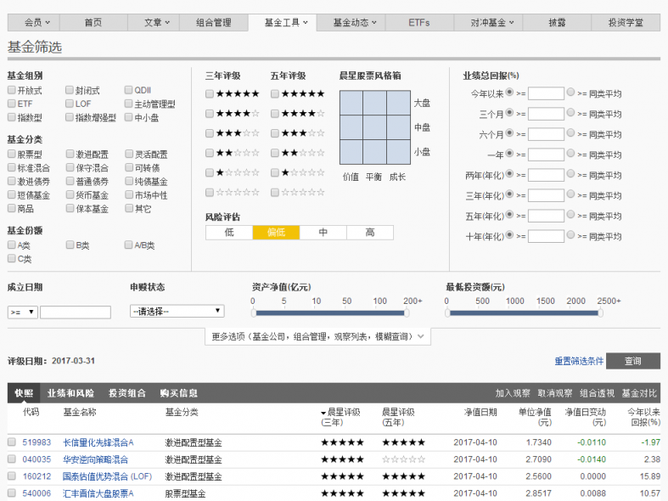The height and width of the screenshot is (501, 668).
Task: Check the 可转债 checkbox
Action: coord(129,167)
